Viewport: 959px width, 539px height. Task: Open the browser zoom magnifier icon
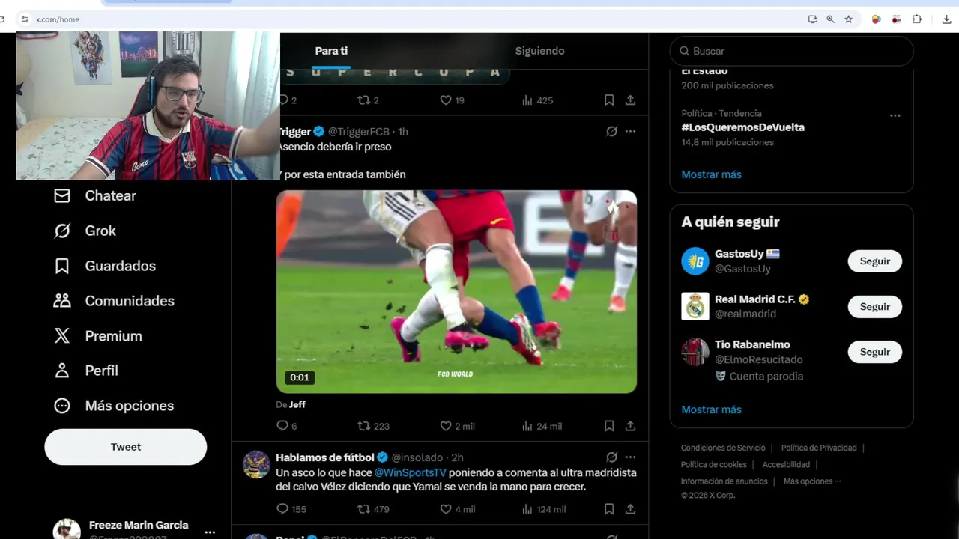[830, 19]
